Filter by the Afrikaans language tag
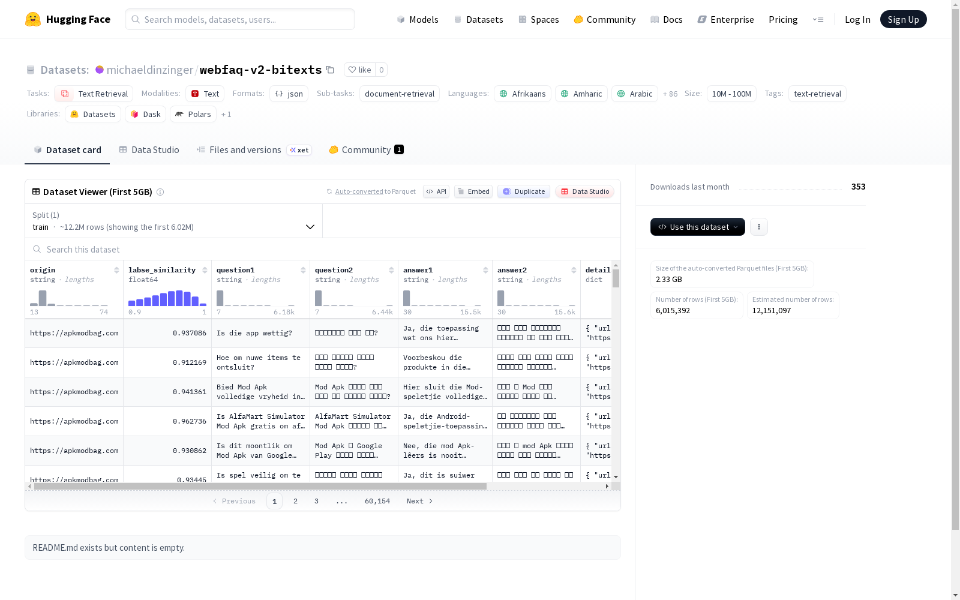The image size is (960, 600). [x=523, y=94]
